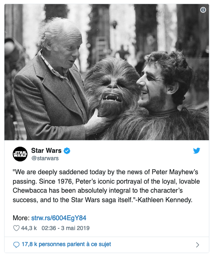
Task: Click the blue verified badge
Action: tap(67, 151)
